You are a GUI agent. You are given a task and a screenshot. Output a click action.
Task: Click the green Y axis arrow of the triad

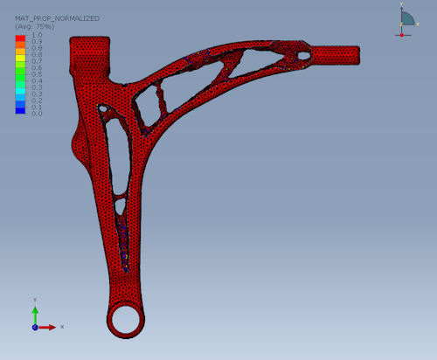pyautogui.click(x=35, y=315)
